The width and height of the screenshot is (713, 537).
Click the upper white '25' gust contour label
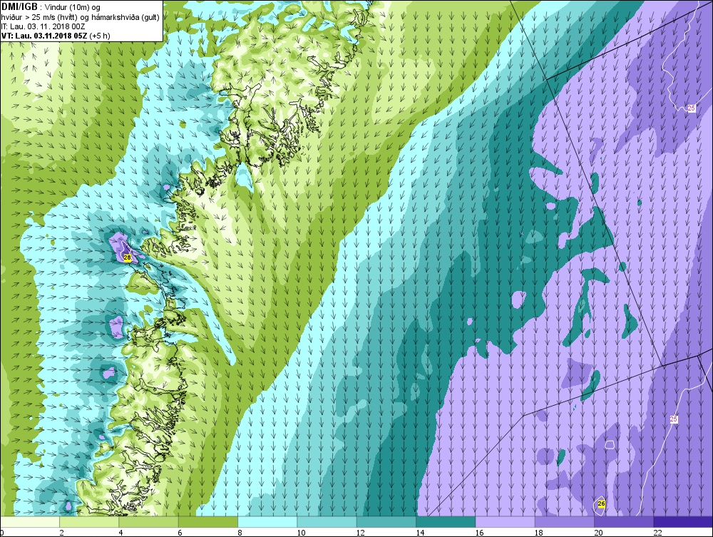[x=691, y=108]
